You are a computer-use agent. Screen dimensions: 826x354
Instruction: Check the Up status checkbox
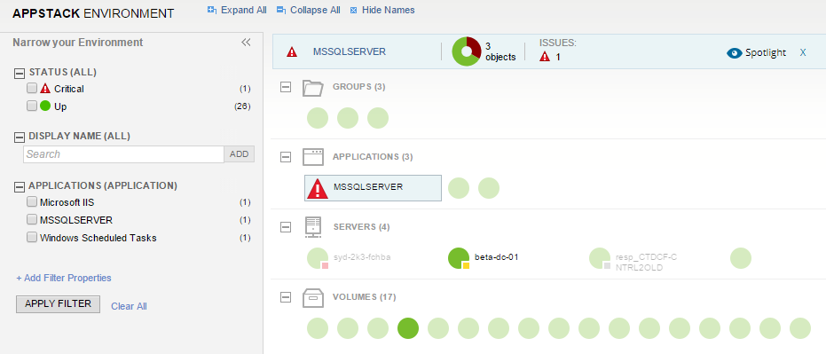32,106
